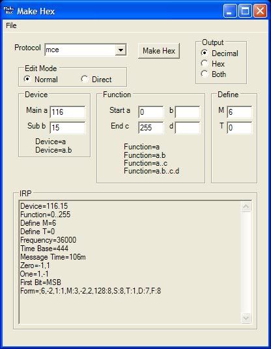Click the Function d input field
This screenshot has width=271, height=349.
188,128
